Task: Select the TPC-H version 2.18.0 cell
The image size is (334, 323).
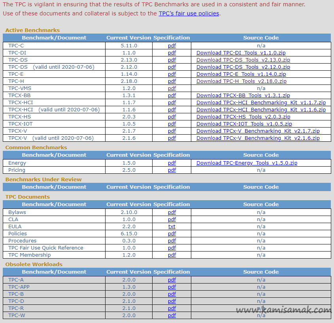Action: (x=129, y=81)
